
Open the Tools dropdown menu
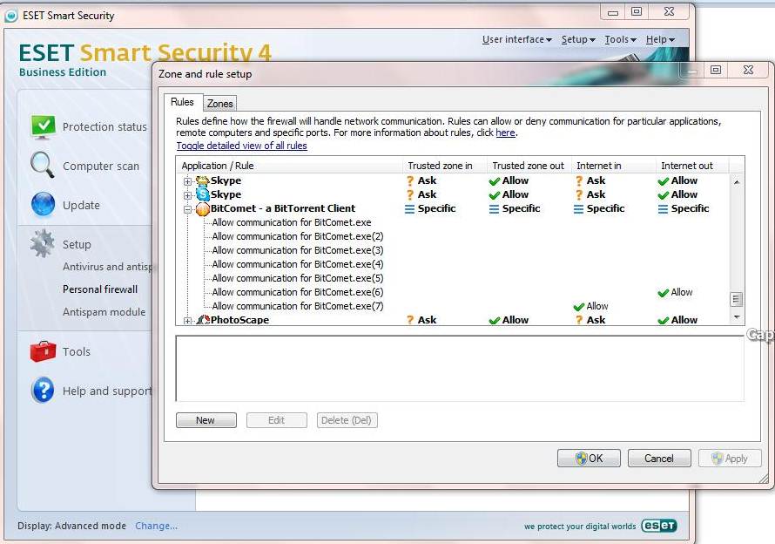click(x=620, y=39)
